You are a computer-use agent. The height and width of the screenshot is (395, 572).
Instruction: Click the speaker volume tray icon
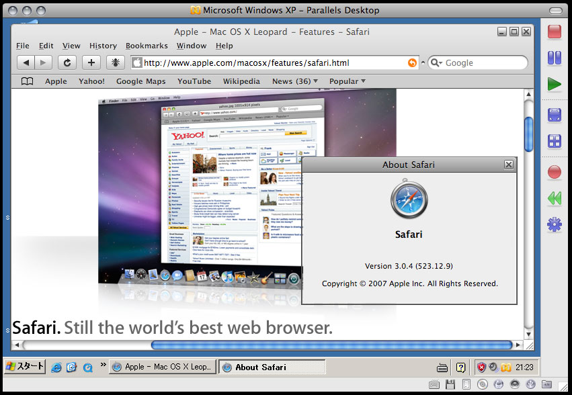pyautogui.click(x=493, y=367)
